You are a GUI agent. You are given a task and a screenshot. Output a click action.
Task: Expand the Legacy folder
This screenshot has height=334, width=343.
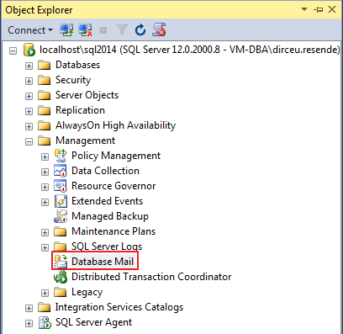[45, 293]
